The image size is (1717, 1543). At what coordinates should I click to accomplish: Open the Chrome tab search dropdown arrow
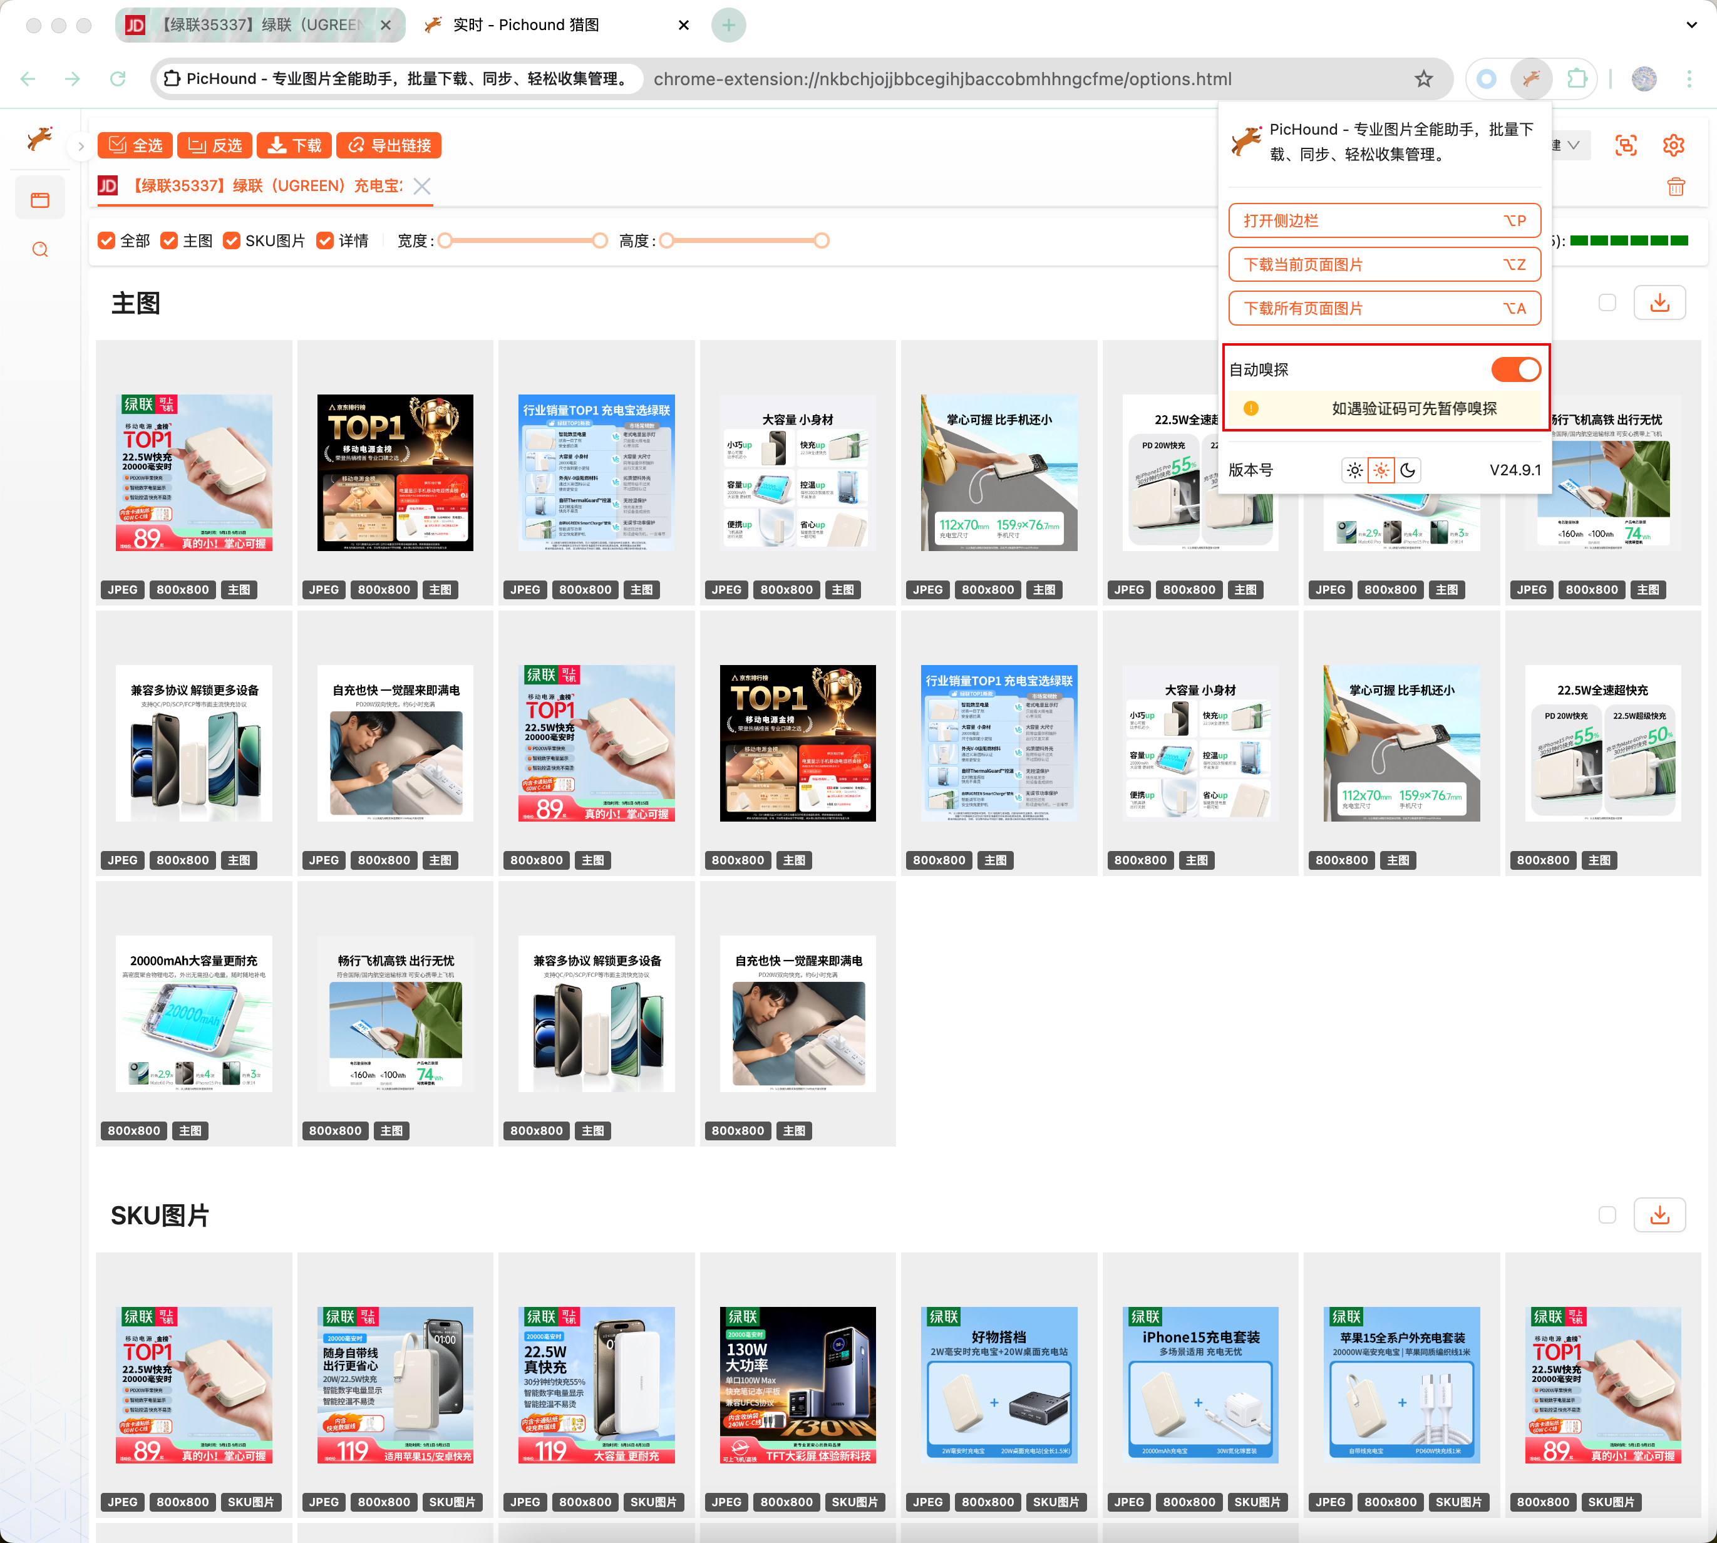[1691, 24]
